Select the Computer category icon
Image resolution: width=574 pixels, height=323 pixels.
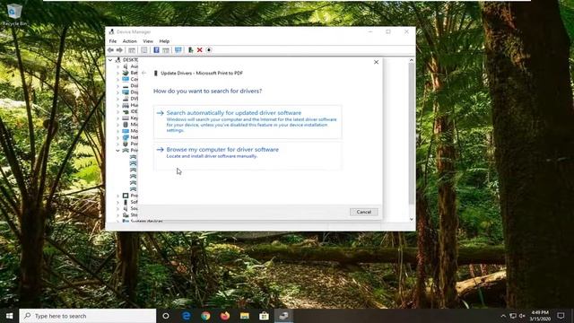pyautogui.click(x=126, y=79)
